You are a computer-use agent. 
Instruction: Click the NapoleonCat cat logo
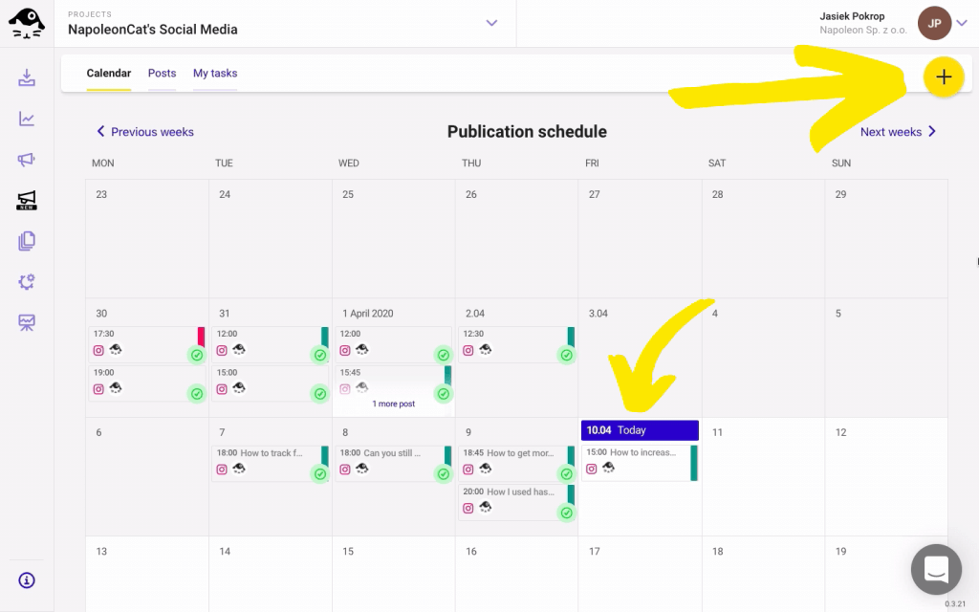point(26,23)
